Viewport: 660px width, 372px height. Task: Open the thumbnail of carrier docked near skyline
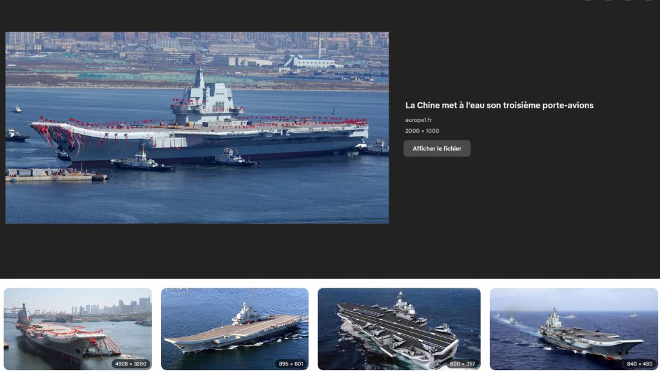(78, 329)
